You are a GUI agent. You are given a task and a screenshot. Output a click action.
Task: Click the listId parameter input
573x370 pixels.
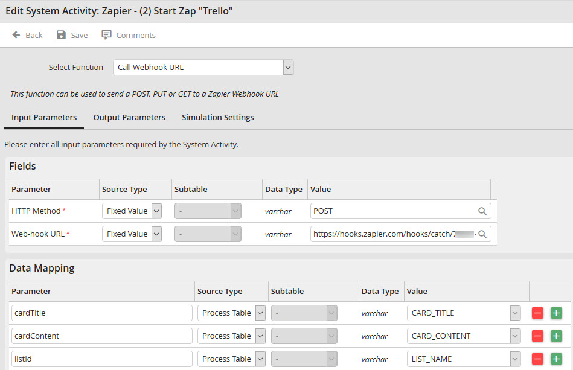pos(102,359)
